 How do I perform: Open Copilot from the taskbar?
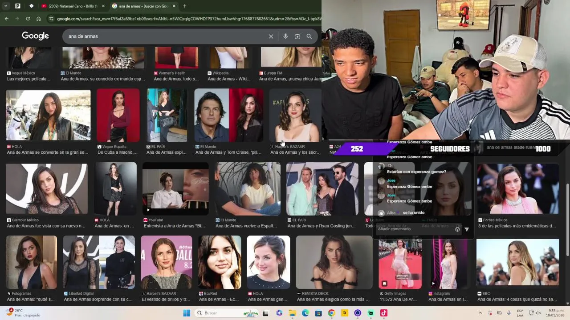[279, 313]
